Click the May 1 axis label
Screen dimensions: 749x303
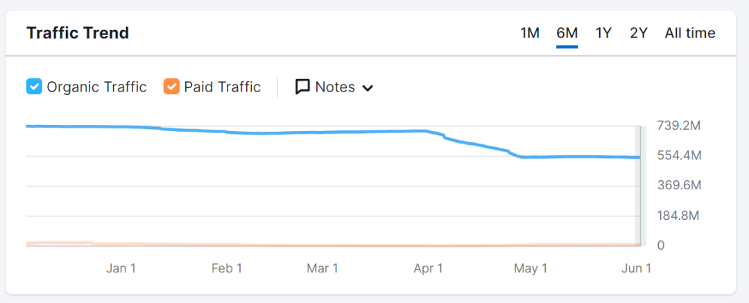(531, 268)
